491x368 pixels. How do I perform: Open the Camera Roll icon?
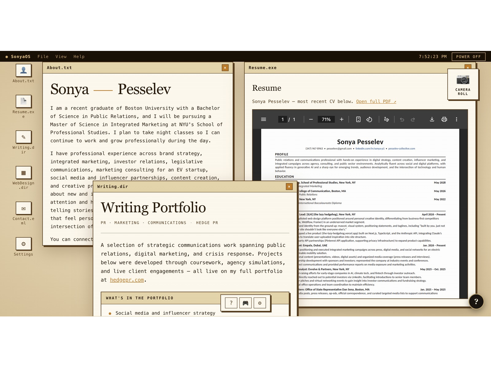463,84
